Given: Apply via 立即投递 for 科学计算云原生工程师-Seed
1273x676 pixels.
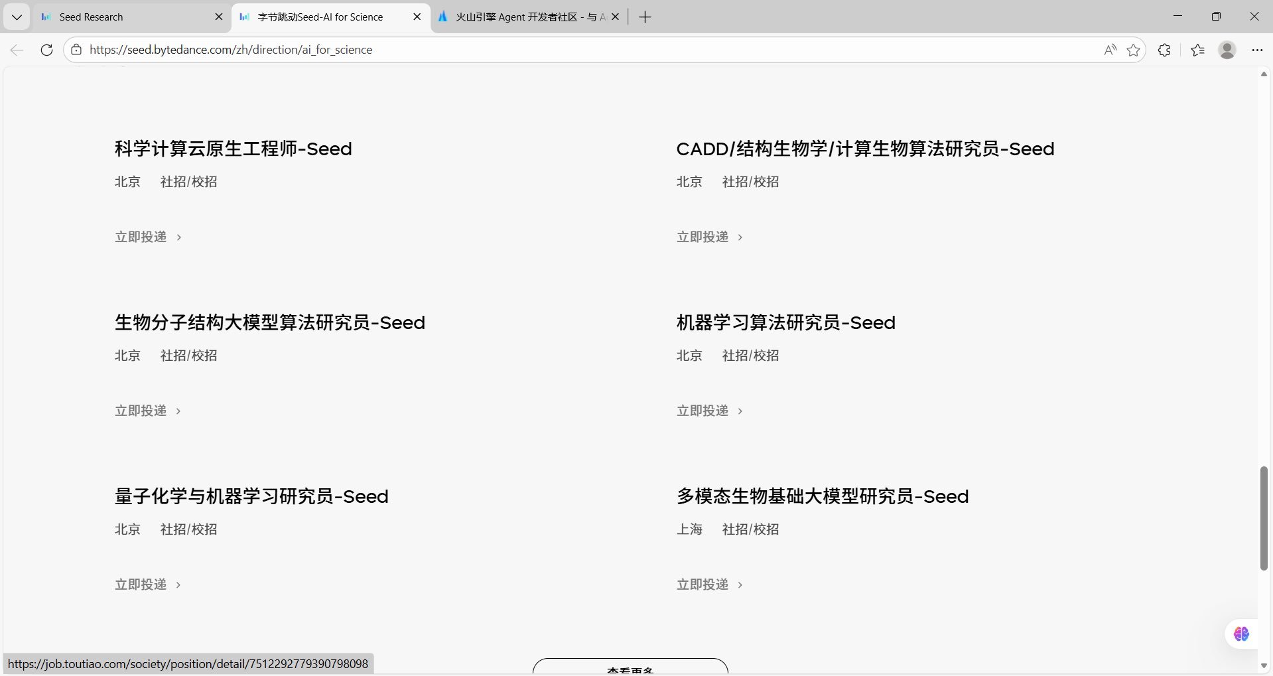Looking at the screenshot, I should coord(140,236).
